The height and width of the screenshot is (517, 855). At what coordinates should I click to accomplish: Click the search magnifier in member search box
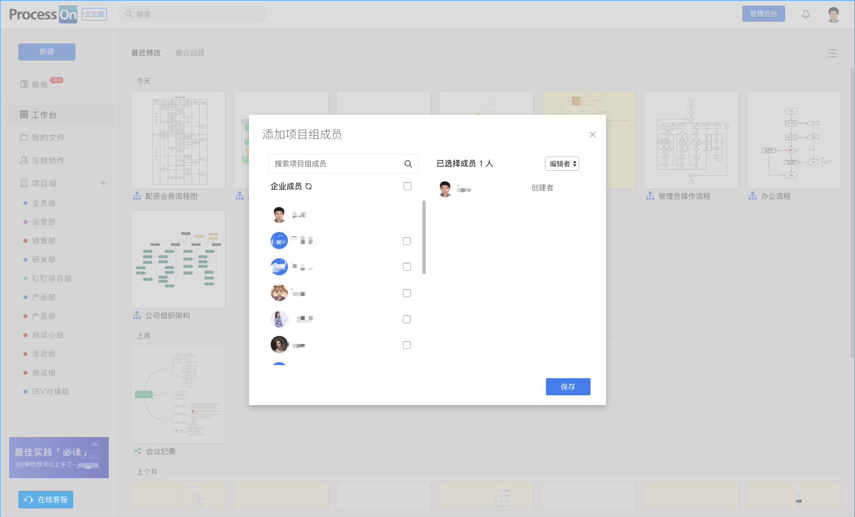408,164
